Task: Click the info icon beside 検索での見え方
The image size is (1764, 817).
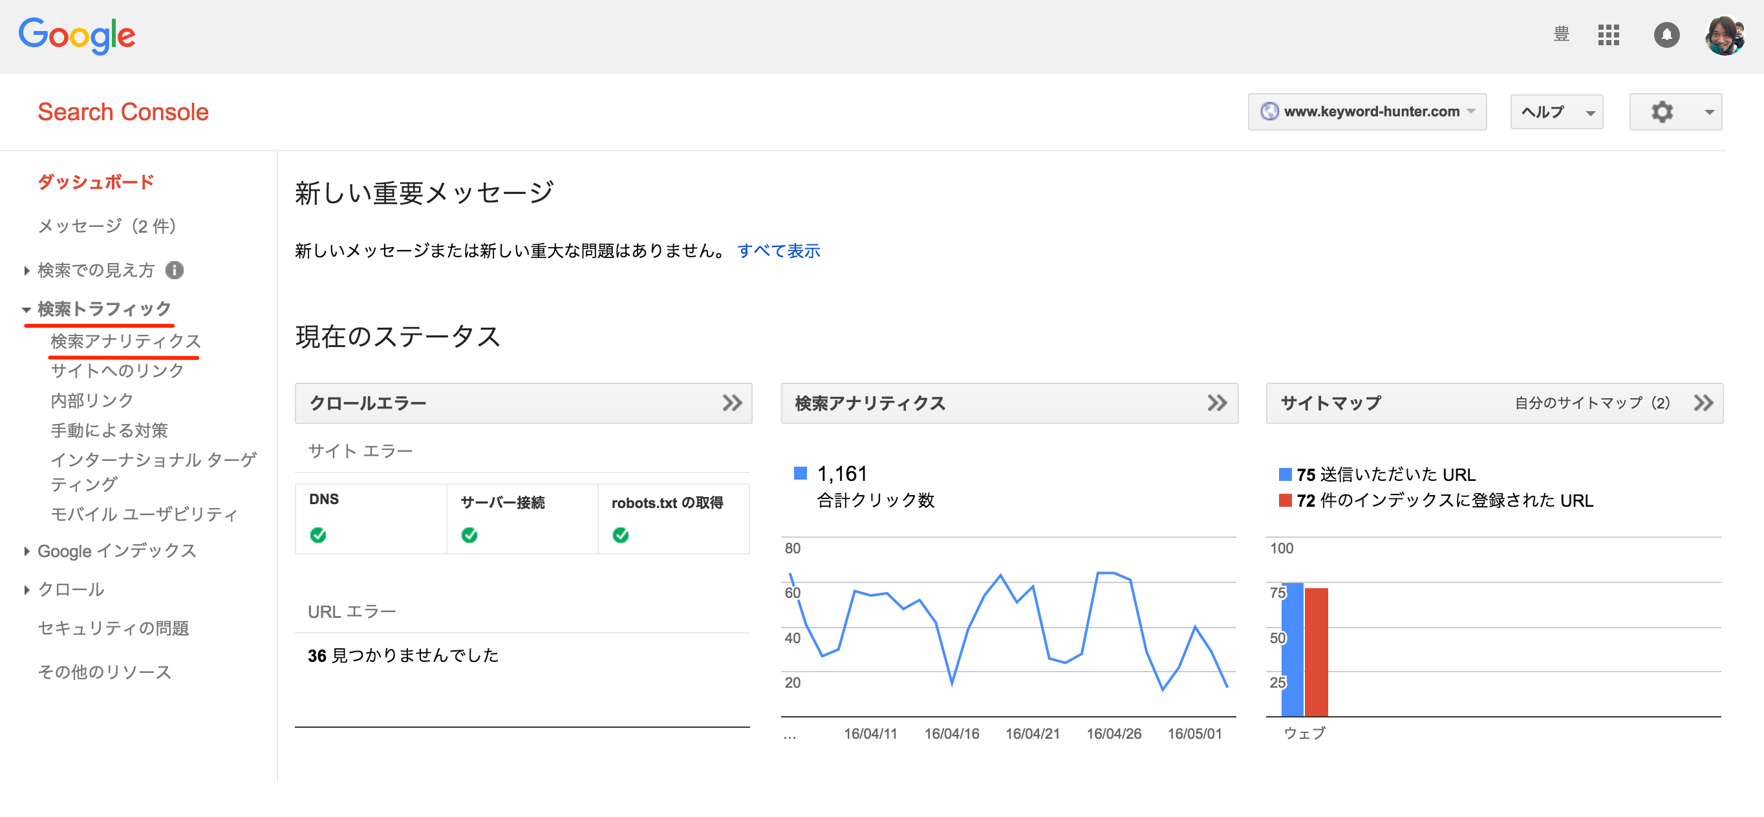Action: tap(175, 270)
